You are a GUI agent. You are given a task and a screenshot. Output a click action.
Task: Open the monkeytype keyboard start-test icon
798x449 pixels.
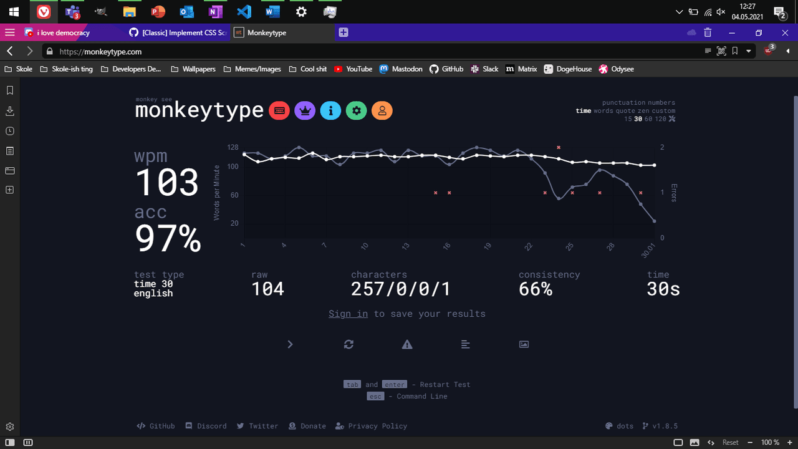tap(279, 111)
